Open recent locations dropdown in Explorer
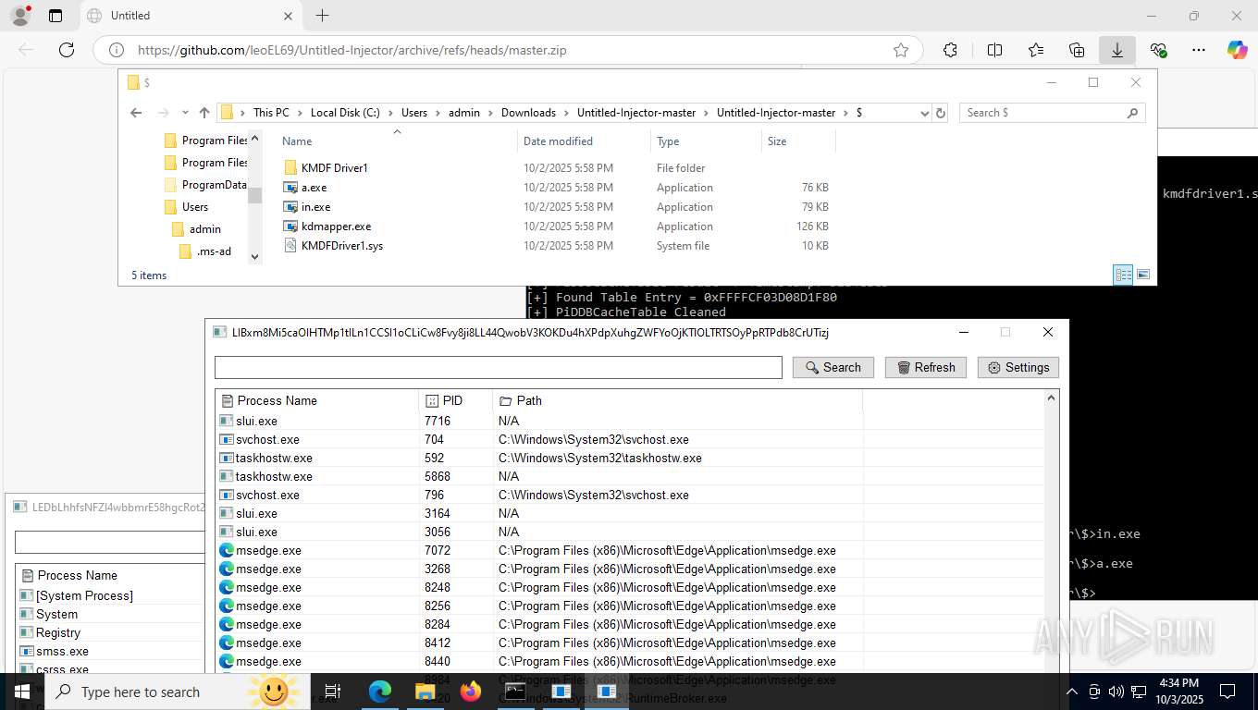 pos(185,113)
